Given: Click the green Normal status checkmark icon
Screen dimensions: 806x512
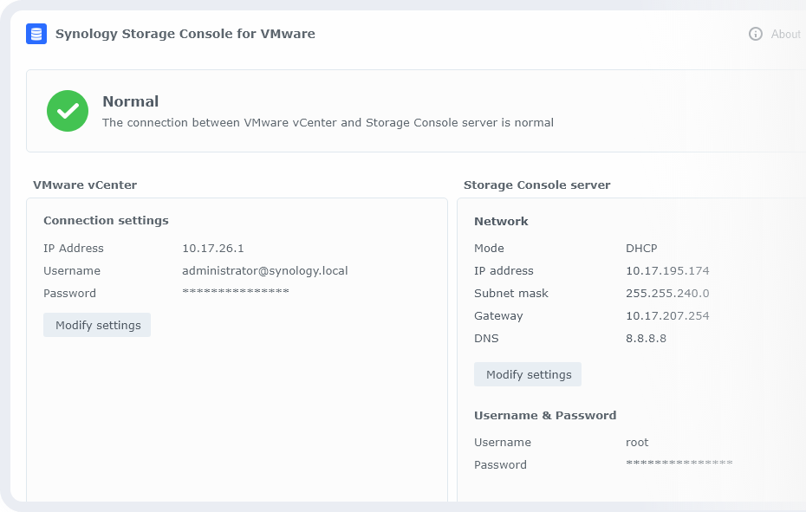Looking at the screenshot, I should click(68, 111).
